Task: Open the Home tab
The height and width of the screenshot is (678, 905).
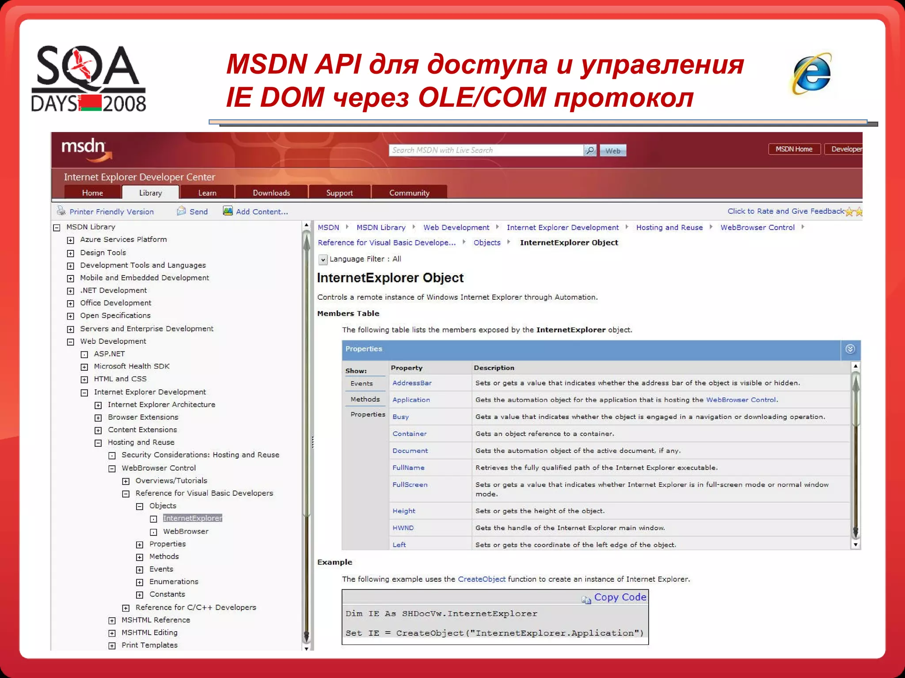Action: (x=93, y=192)
